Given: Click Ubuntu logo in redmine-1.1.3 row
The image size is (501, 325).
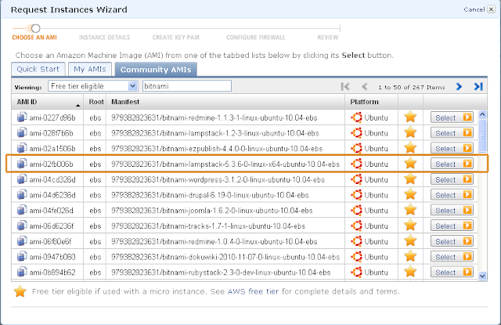Looking at the screenshot, I should (x=357, y=117).
